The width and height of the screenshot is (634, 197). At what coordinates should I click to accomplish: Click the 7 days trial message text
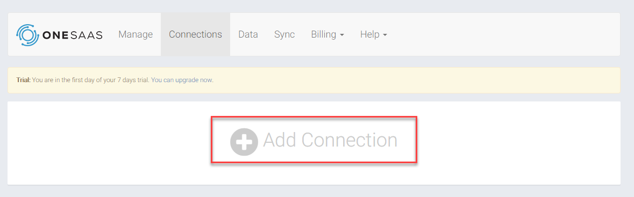coord(123,80)
